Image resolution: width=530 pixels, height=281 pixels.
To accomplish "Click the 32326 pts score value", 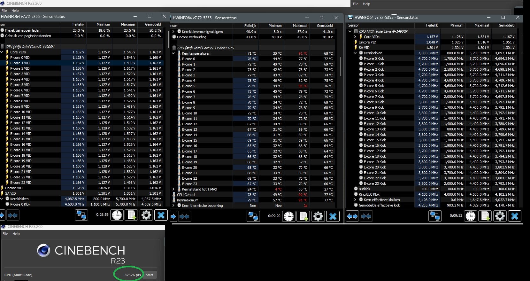I will [x=132, y=275].
